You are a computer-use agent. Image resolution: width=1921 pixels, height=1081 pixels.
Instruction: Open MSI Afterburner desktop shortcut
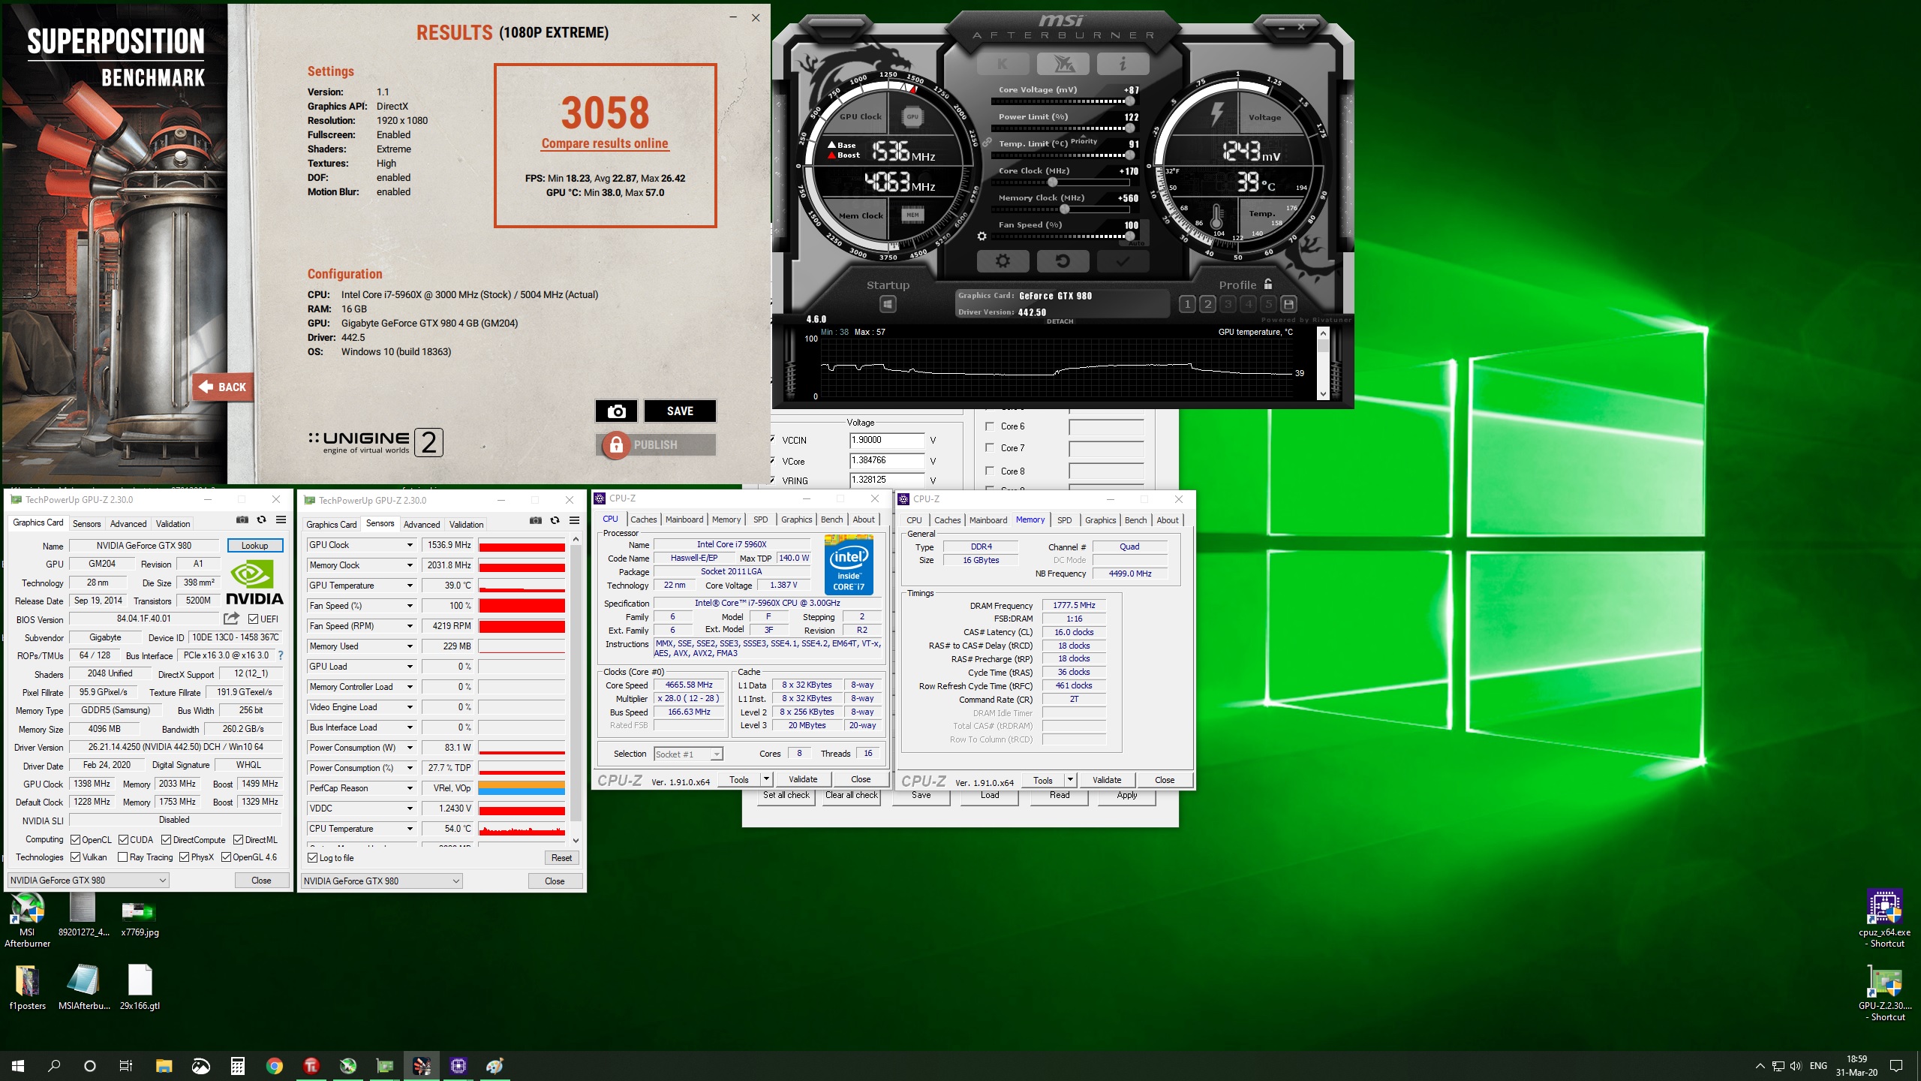pyautogui.click(x=27, y=920)
